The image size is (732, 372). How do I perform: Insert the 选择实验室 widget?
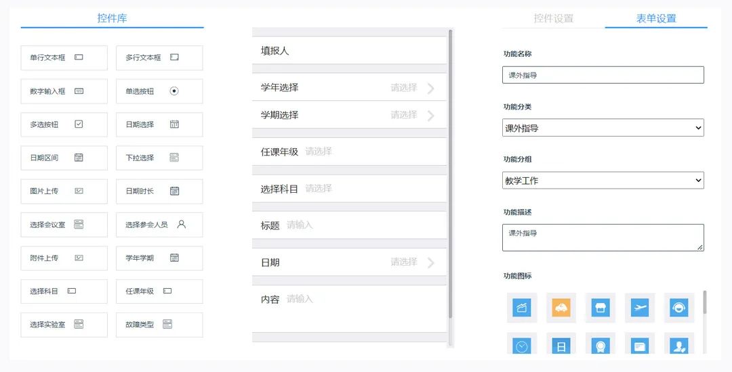tap(64, 325)
